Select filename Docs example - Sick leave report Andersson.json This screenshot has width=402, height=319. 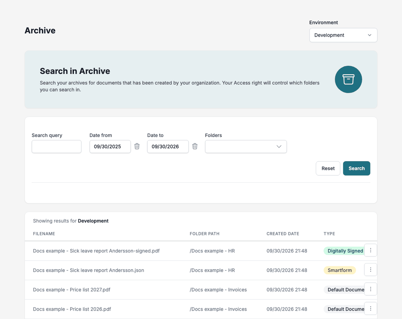pyautogui.click(x=88, y=270)
